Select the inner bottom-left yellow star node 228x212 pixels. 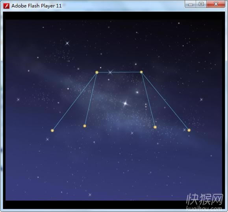point(85,126)
